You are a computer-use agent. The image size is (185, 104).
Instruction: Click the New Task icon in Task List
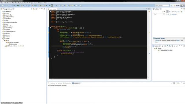(x=163, y=12)
